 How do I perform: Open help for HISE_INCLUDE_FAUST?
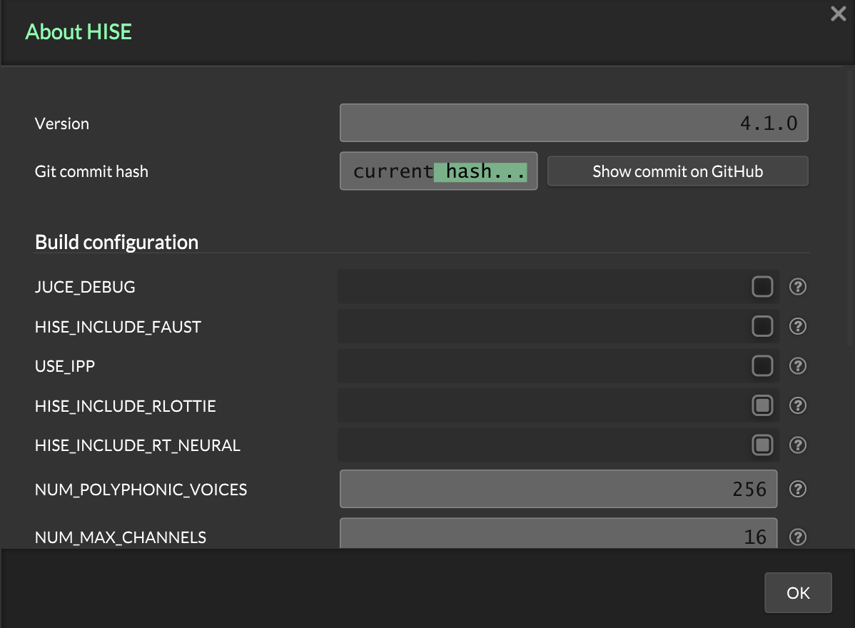click(x=798, y=327)
